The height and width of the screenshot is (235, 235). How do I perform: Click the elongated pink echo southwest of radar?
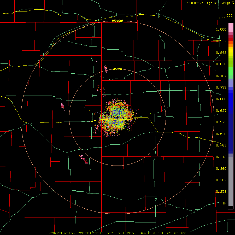tap(84, 160)
